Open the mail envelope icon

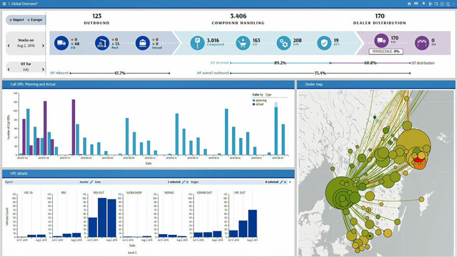(x=416, y=4)
